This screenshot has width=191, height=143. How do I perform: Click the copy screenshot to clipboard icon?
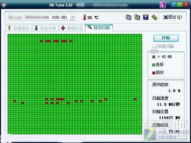point(137,17)
